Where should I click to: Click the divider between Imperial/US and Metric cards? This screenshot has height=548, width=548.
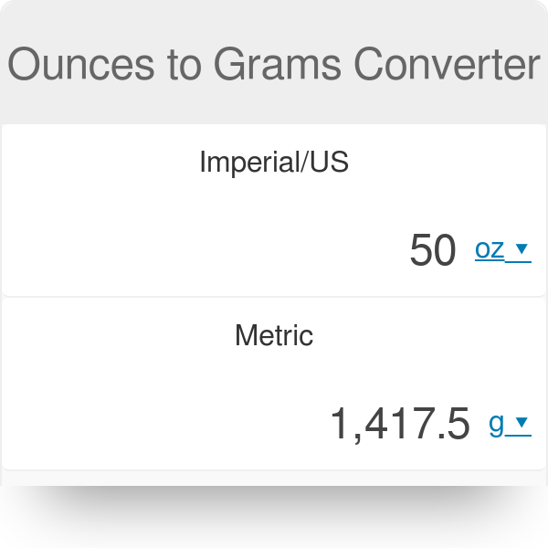(x=274, y=297)
